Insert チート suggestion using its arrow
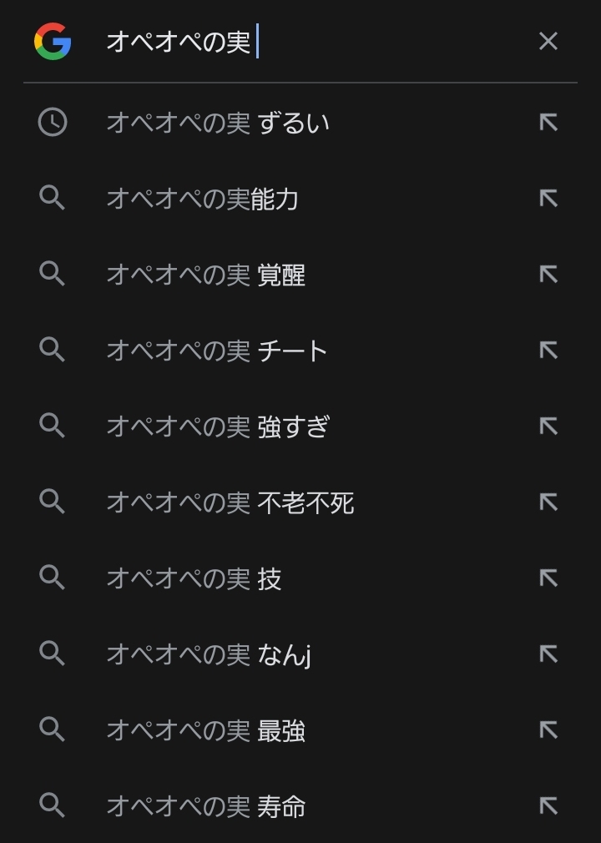 pyautogui.click(x=548, y=351)
